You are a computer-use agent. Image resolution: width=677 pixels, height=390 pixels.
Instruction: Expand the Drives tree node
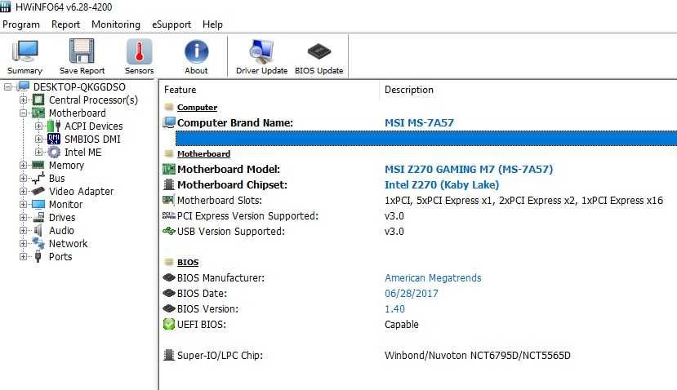[x=24, y=217]
